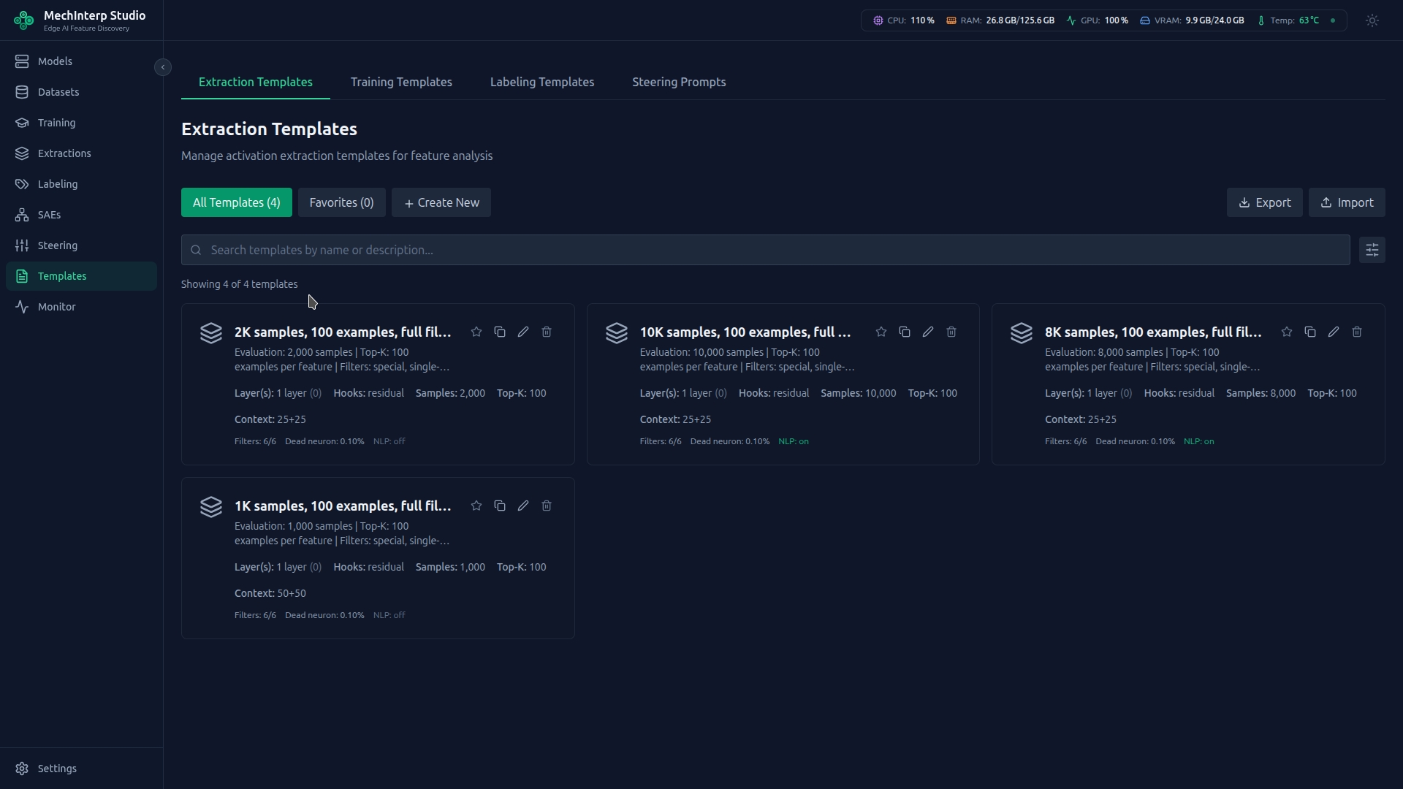1403x789 pixels.
Task: Click the VRAM usage readout
Action: tap(1192, 20)
